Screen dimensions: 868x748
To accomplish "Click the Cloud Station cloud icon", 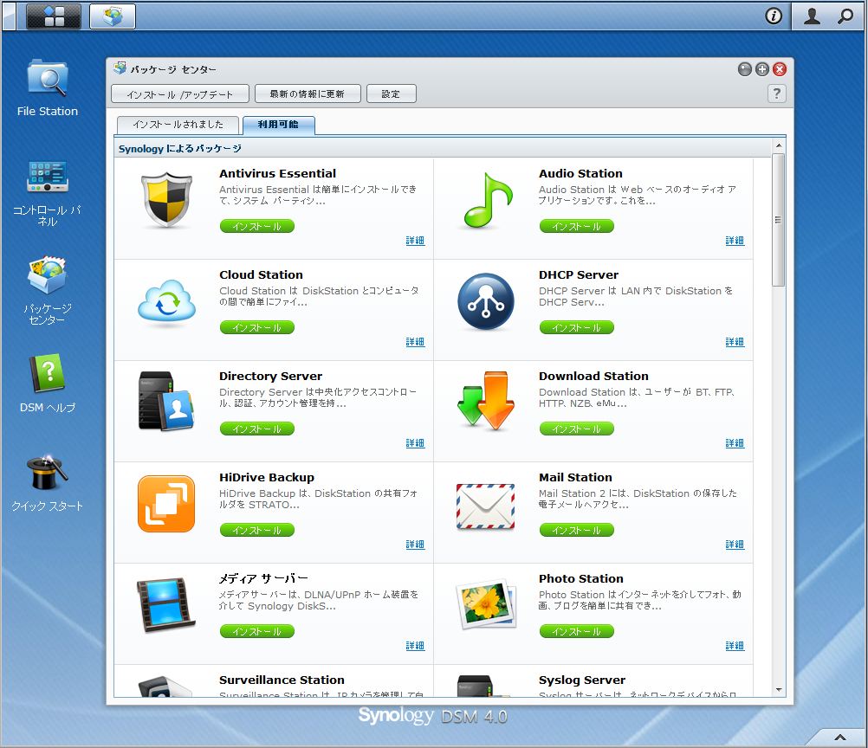I will click(166, 300).
